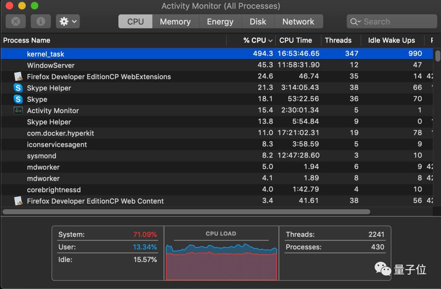The height and width of the screenshot is (289, 441).
Task: Click the horizontal scrollbar below the process list
Action: click(186, 212)
